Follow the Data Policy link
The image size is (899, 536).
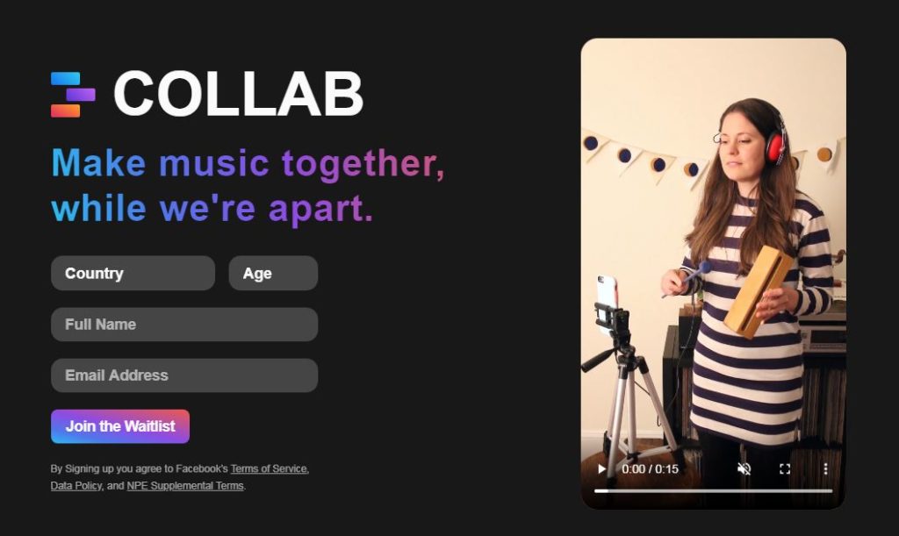point(76,486)
